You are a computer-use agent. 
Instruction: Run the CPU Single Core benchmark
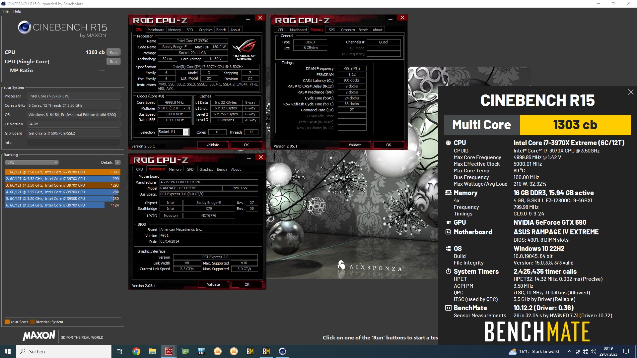point(113,62)
